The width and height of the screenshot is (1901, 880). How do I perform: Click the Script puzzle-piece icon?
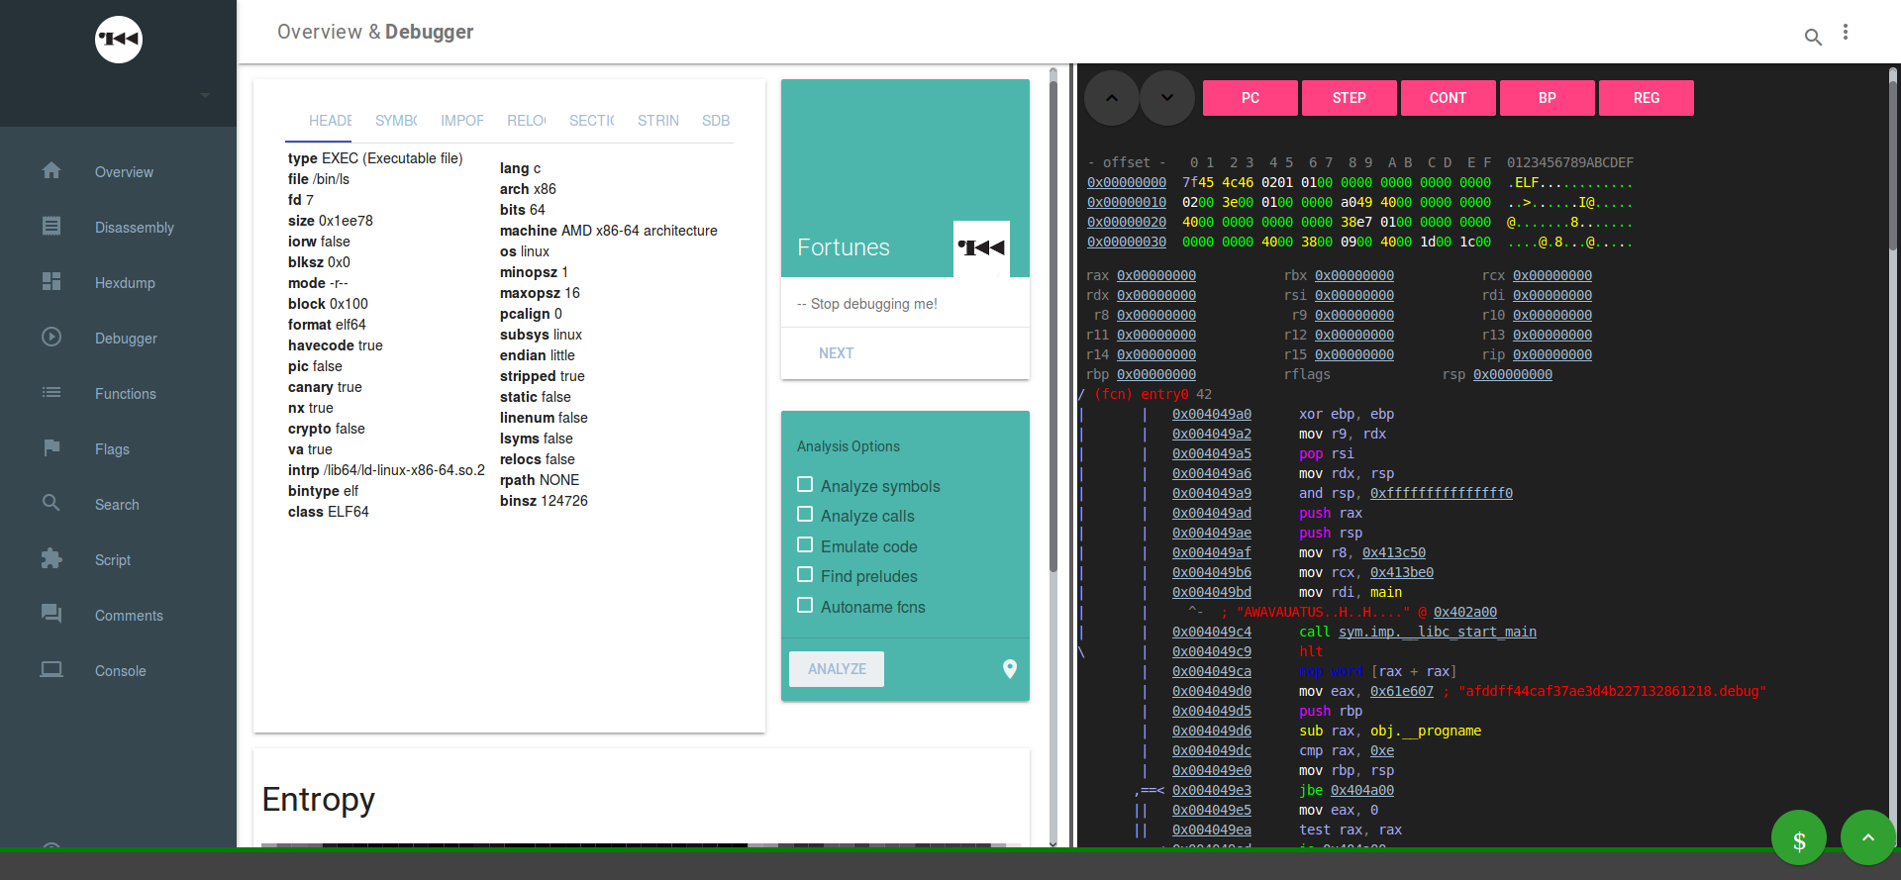click(x=51, y=558)
